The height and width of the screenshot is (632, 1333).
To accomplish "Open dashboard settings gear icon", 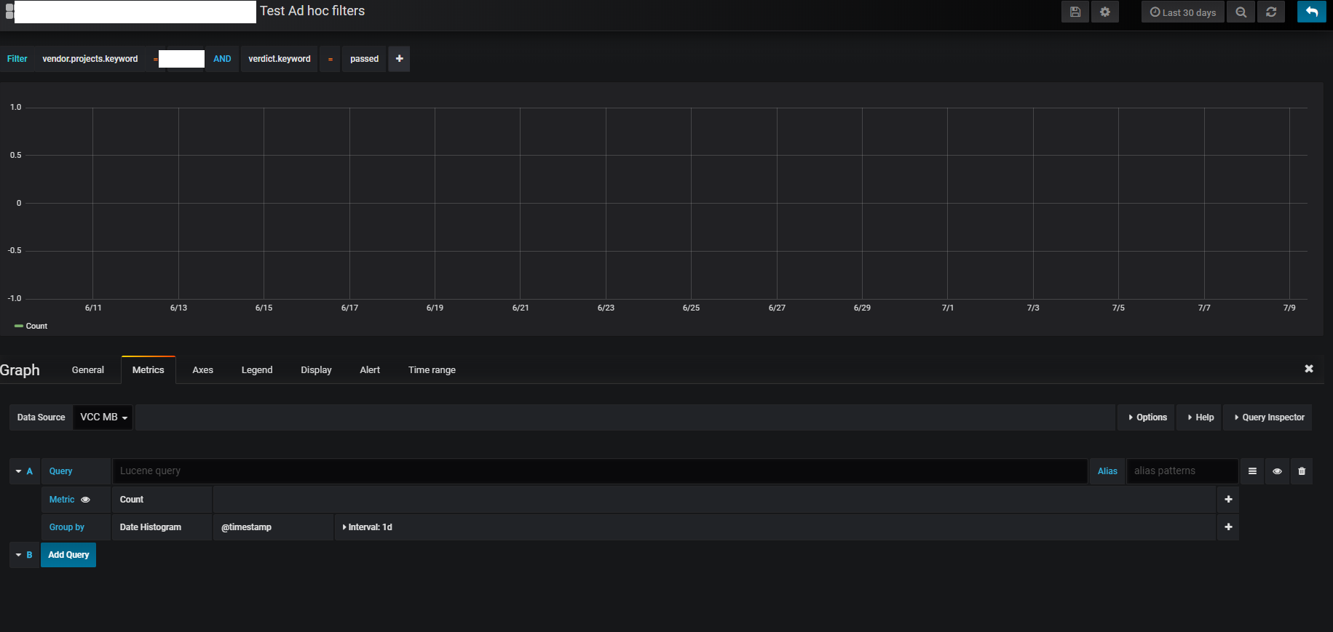I will (x=1105, y=12).
